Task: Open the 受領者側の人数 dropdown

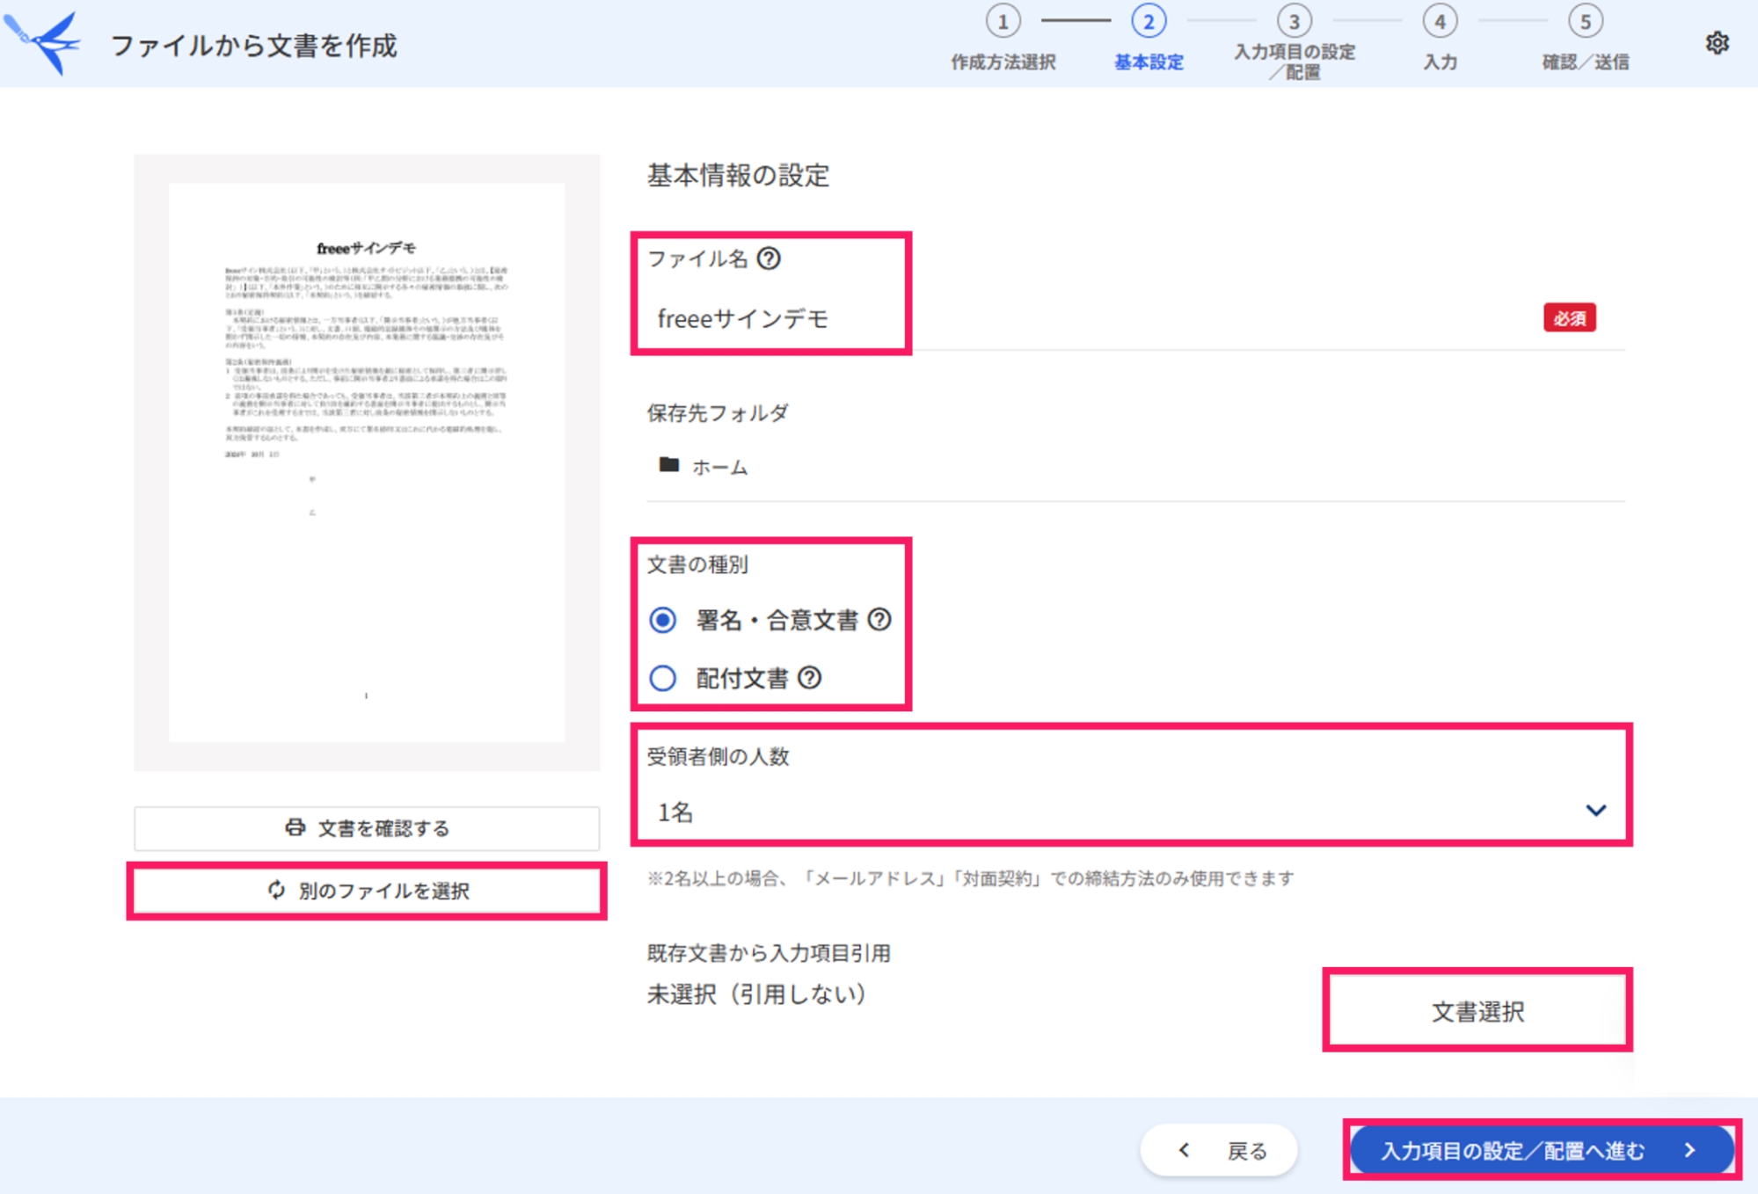Action: click(1134, 812)
